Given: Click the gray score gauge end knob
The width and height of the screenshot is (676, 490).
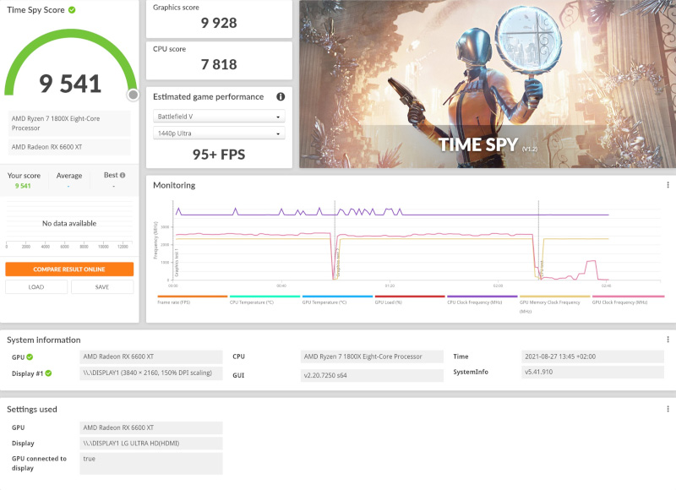Looking at the screenshot, I should tap(134, 95).
